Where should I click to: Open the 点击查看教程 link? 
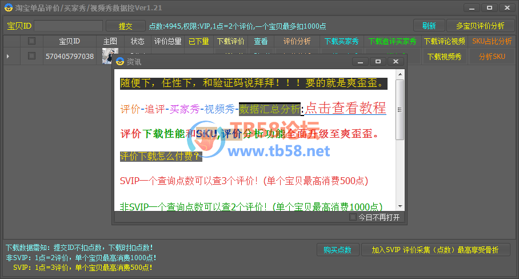346,108
